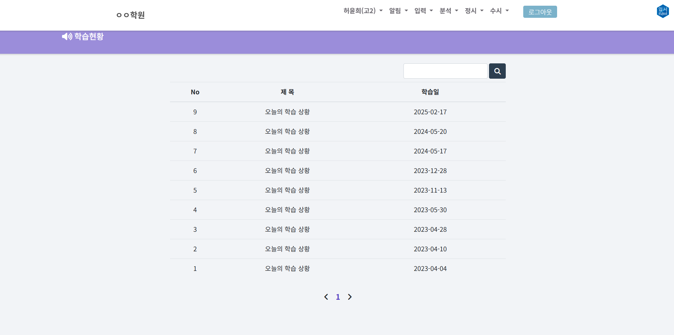Open entry No 1 dated 2023-04-04
Viewport: 674px width, 335px height.
tap(287, 268)
